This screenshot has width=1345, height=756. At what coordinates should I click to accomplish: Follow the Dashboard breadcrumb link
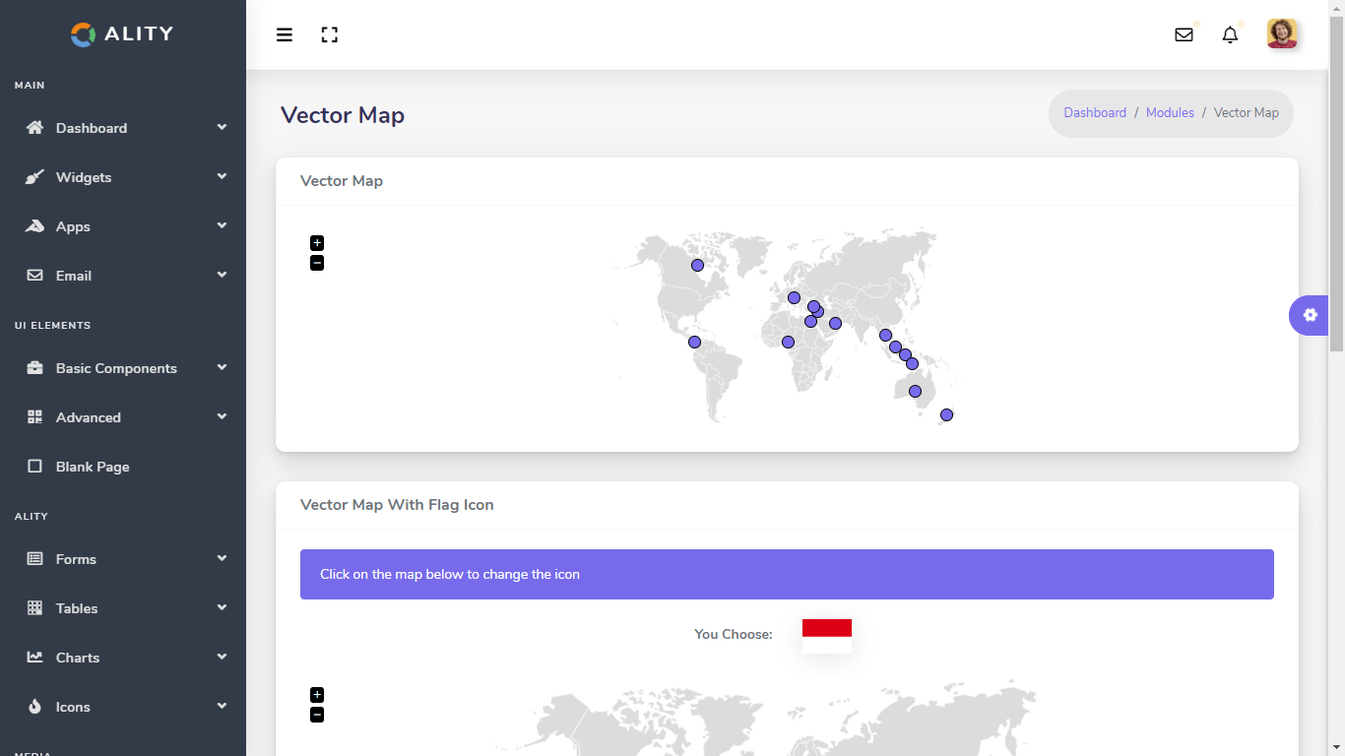1095,113
